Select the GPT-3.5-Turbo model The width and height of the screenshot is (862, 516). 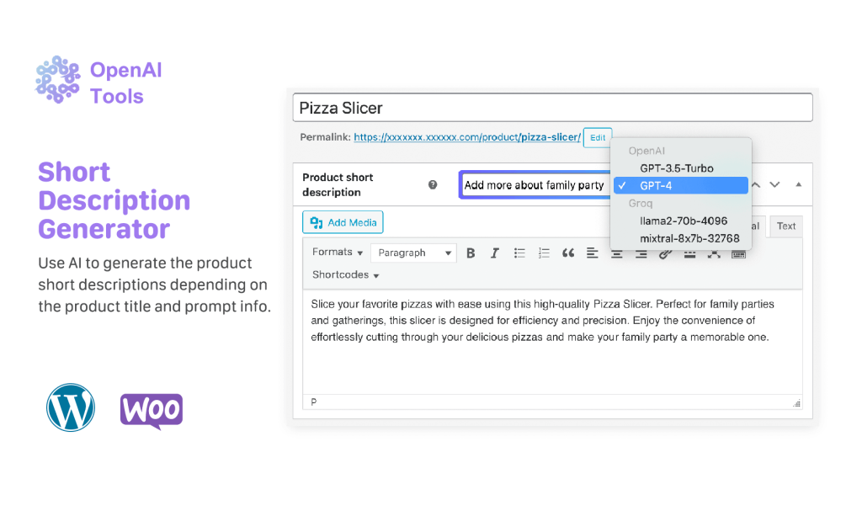click(x=678, y=168)
